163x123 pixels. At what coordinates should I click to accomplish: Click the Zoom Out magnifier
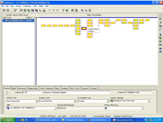86,10
